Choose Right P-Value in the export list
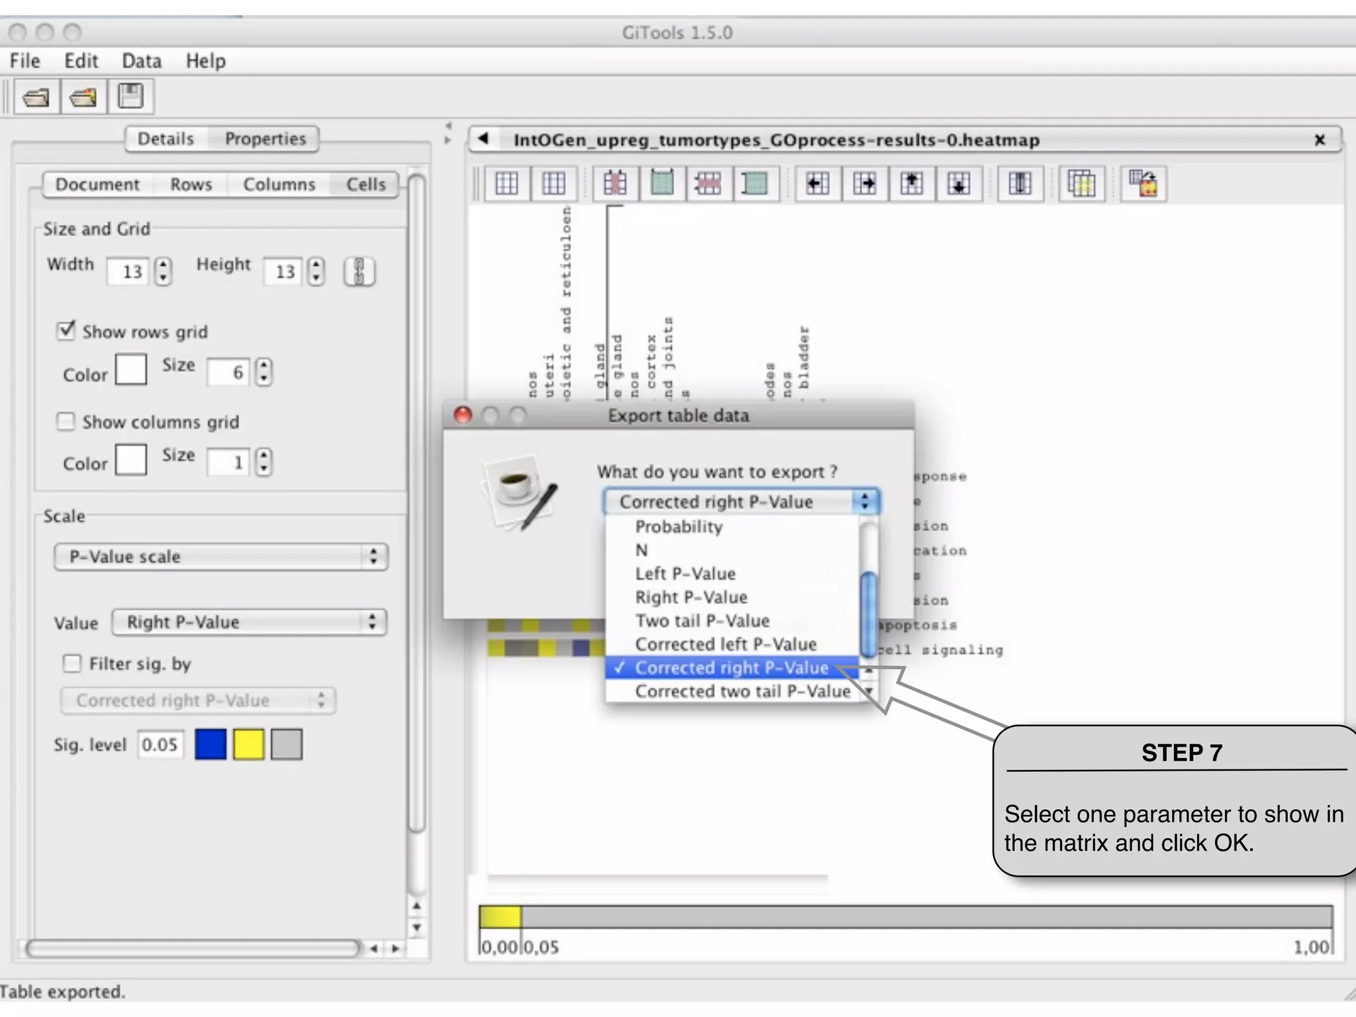1356x1017 pixels. pyautogui.click(x=732, y=597)
